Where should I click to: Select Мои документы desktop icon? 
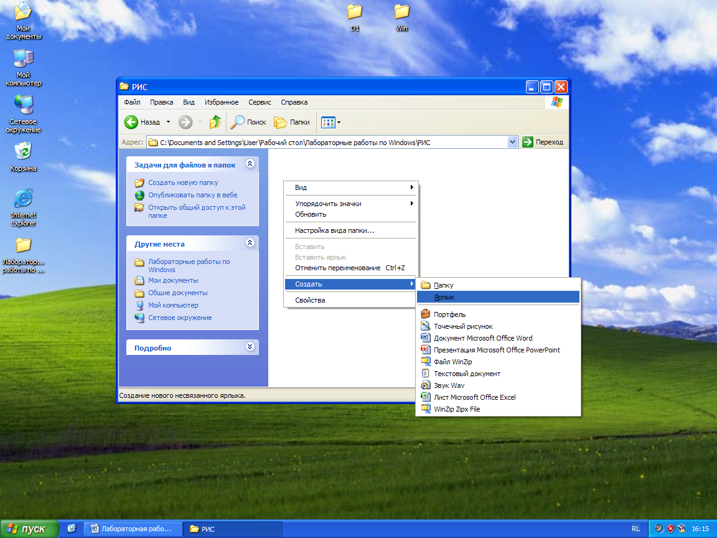coord(23,21)
